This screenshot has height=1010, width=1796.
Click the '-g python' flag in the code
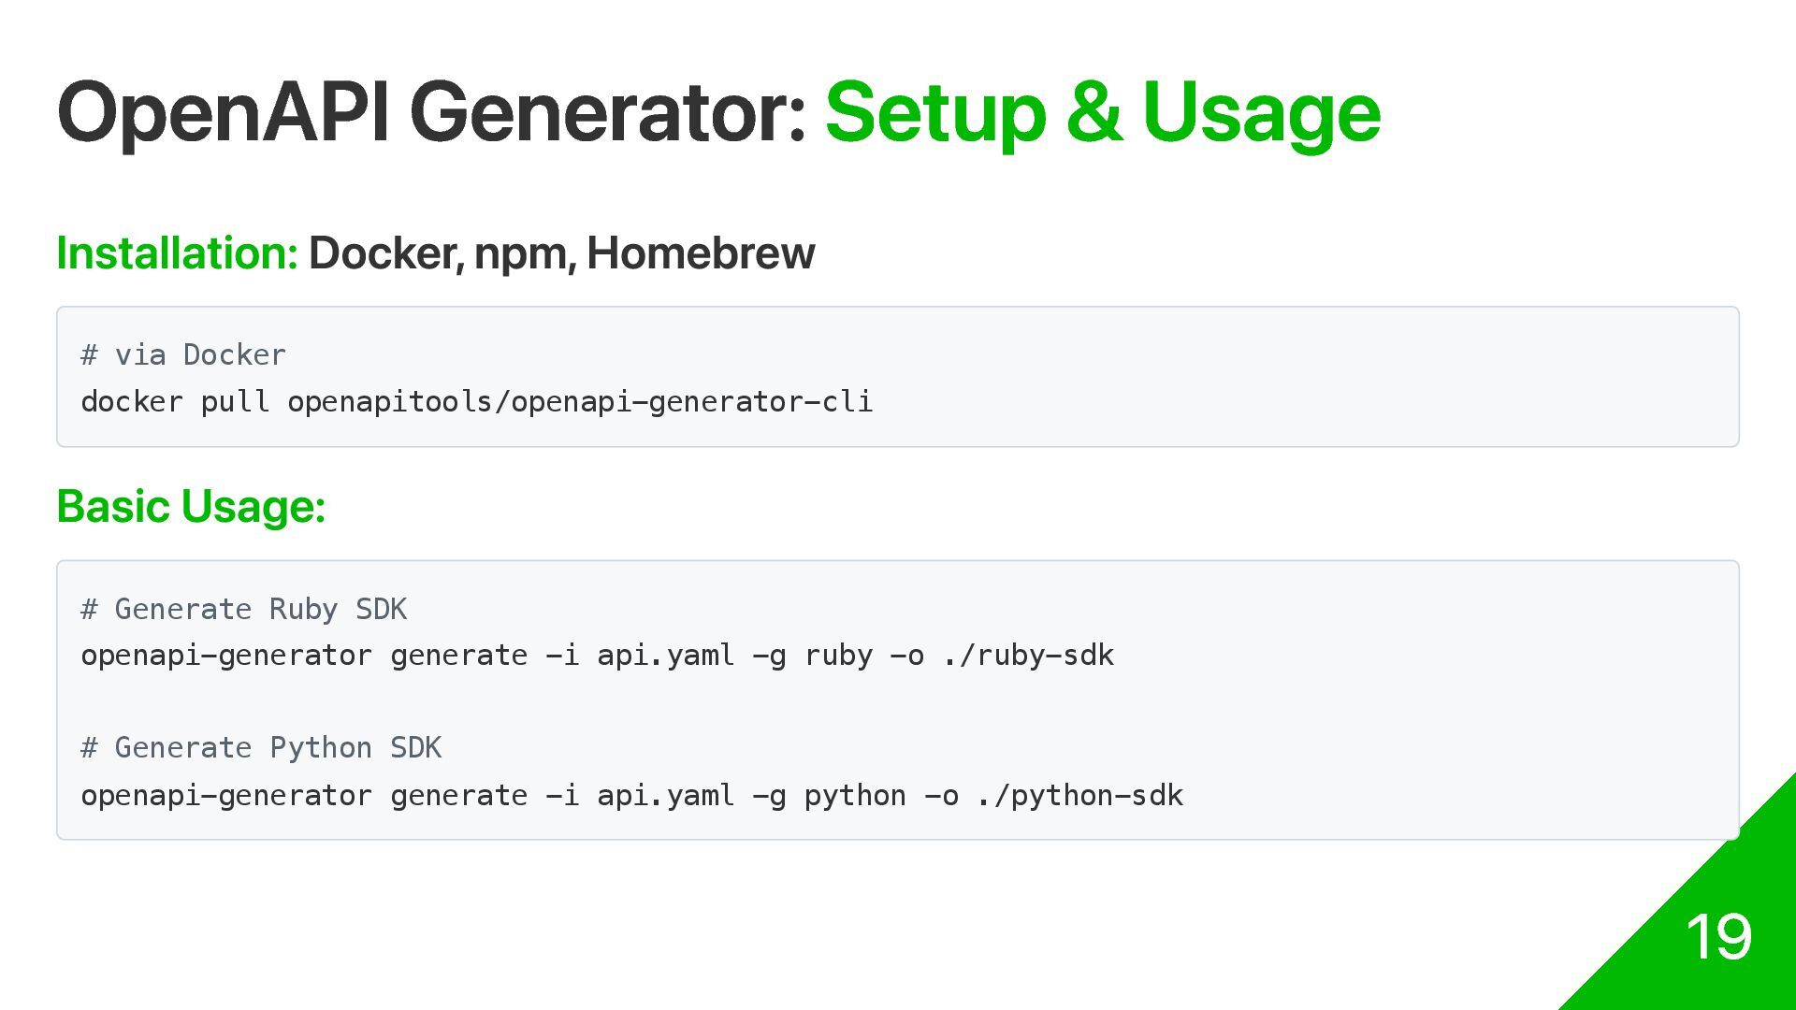[830, 796]
